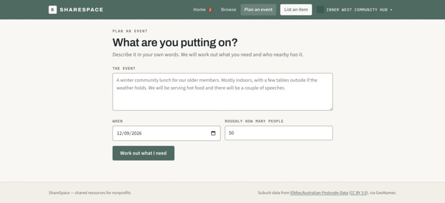Open the Elkfox/Australian-Postcode-Data link
445x203 pixels.
click(319, 193)
